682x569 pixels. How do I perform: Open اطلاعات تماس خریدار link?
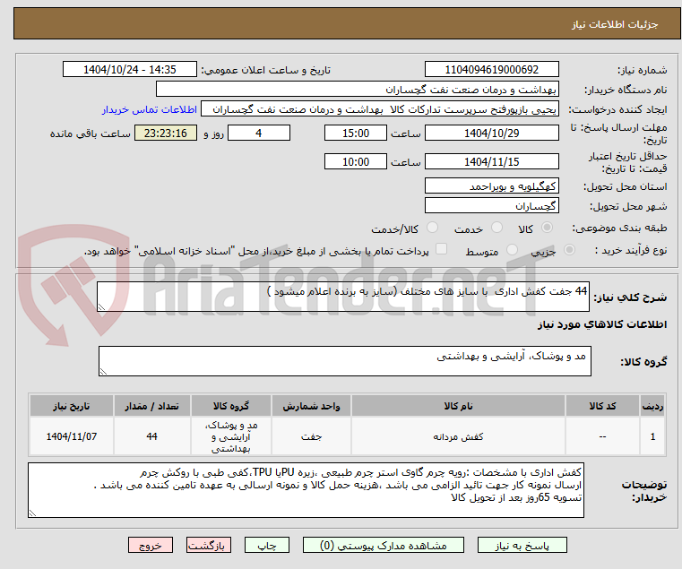tap(150, 109)
